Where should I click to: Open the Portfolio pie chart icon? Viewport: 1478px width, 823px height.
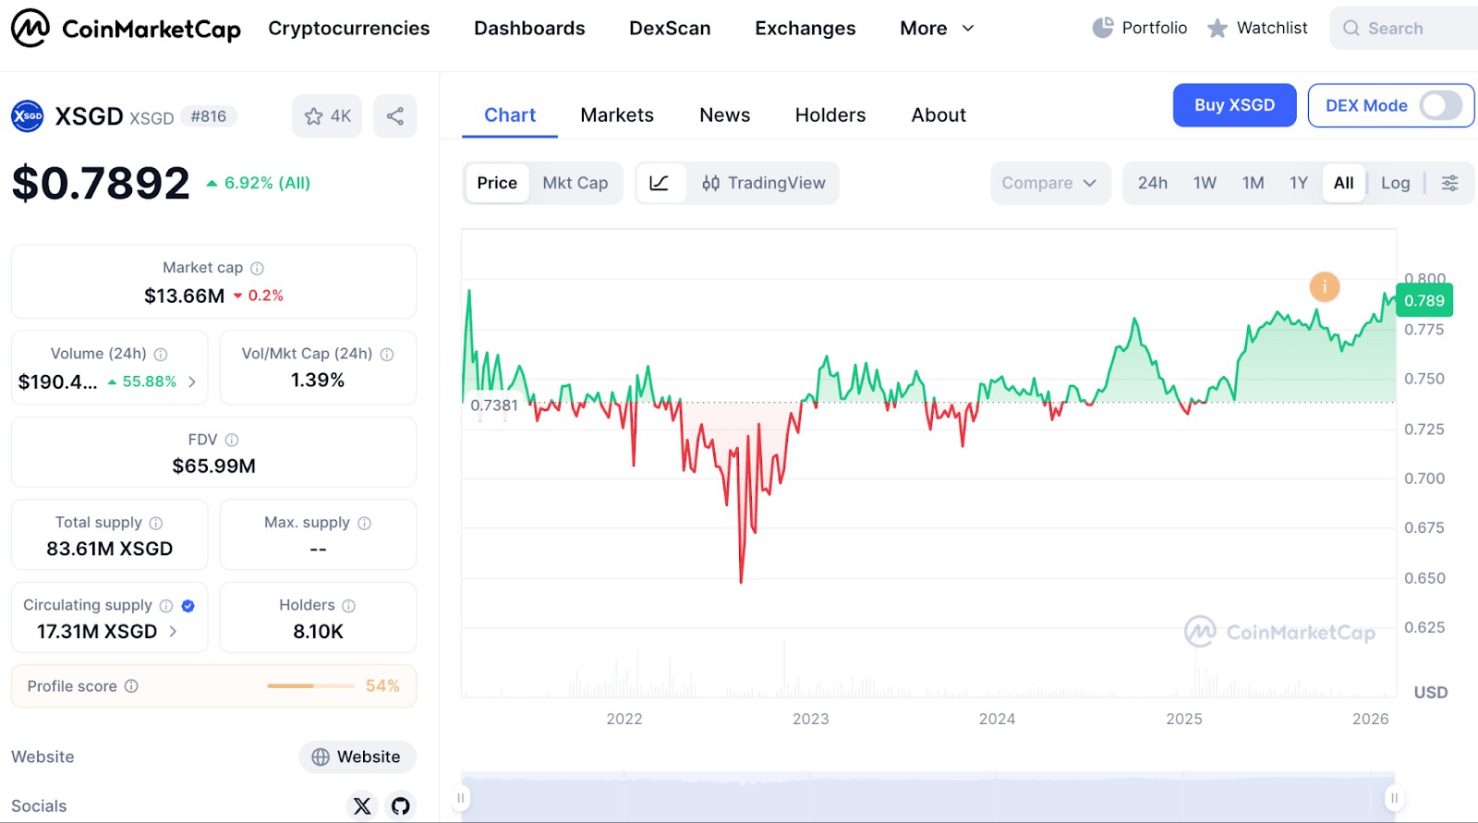pos(1103,28)
